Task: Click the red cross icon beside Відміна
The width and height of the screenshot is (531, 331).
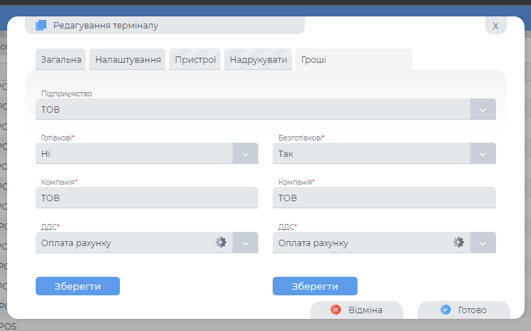Action: (336, 310)
